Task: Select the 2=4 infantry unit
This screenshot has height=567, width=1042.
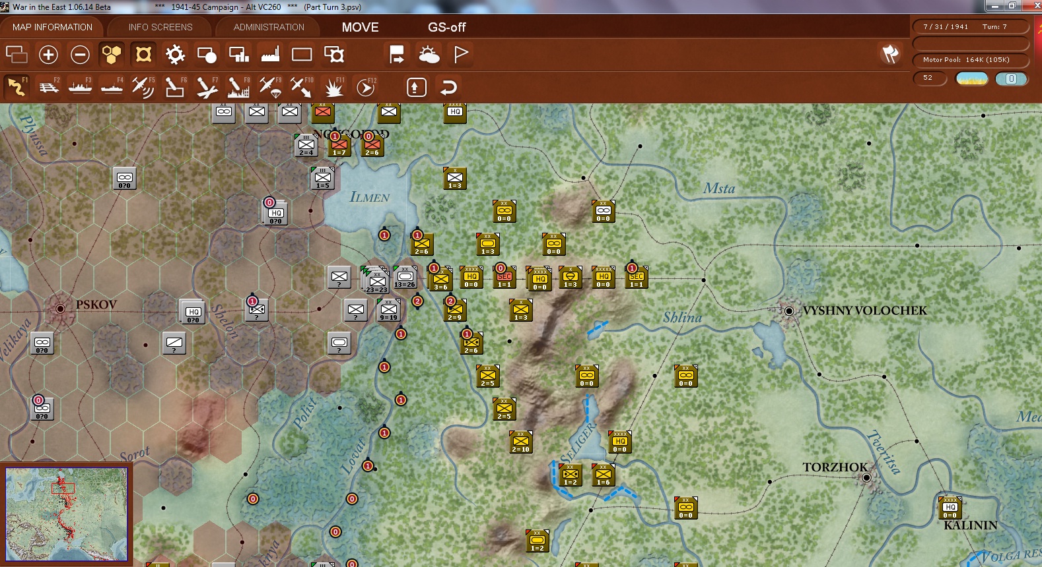Action: (306, 145)
